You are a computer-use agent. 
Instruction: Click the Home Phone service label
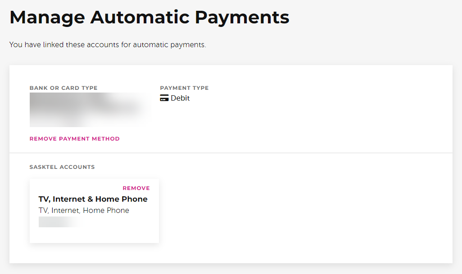click(x=106, y=210)
